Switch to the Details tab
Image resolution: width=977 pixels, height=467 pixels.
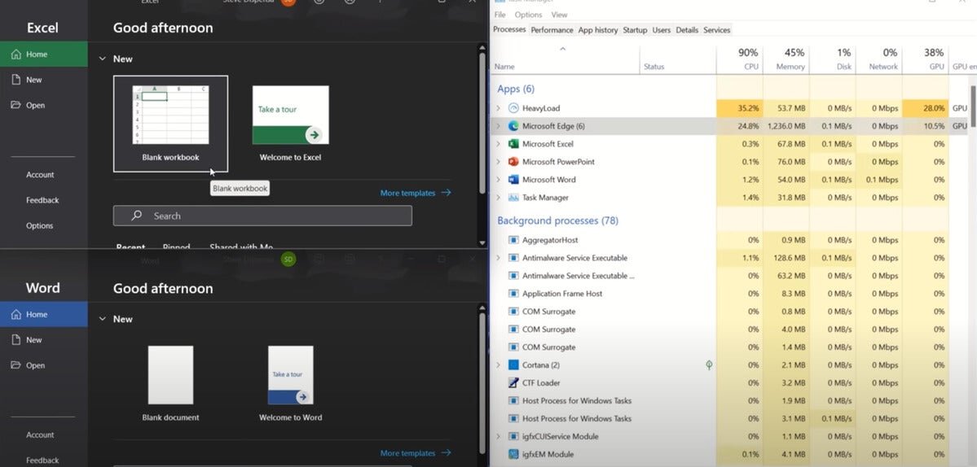click(x=687, y=30)
